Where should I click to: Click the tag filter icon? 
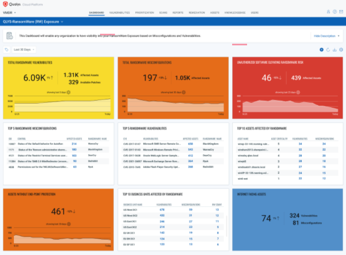pos(7,50)
